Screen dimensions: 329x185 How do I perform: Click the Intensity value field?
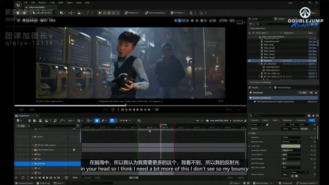pyautogui.click(x=290, y=137)
